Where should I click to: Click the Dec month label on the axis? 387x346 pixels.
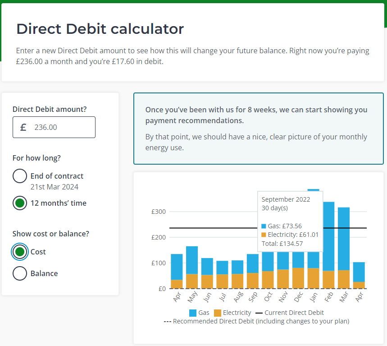pyautogui.click(x=298, y=297)
